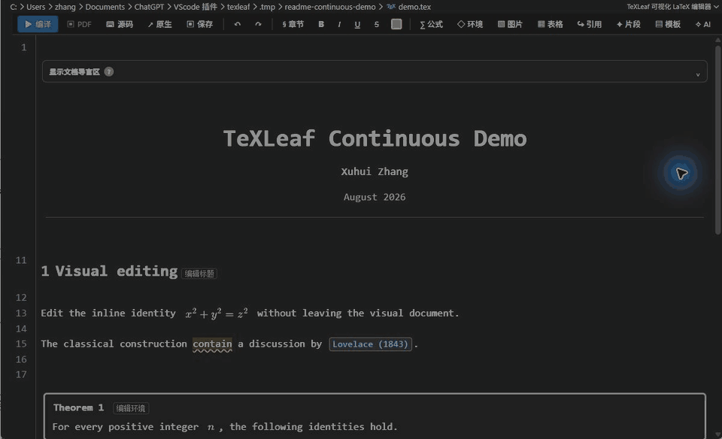Open the text color swatch
722x439 pixels.
click(396, 24)
